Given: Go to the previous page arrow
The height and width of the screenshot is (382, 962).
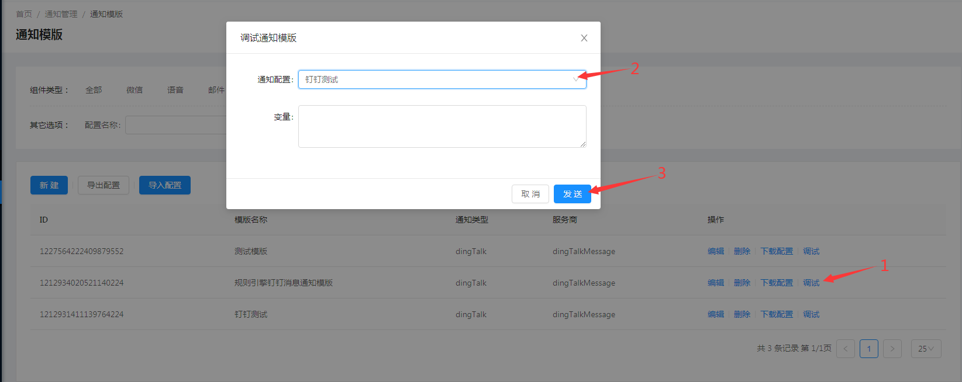Looking at the screenshot, I should pyautogui.click(x=845, y=349).
